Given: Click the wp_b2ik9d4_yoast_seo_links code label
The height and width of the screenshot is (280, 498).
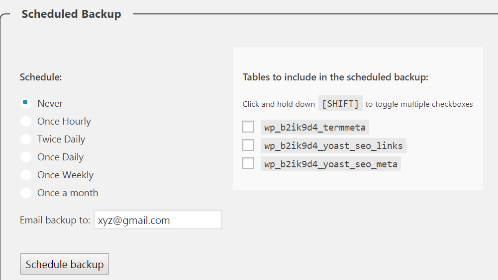Looking at the screenshot, I should pyautogui.click(x=333, y=145).
